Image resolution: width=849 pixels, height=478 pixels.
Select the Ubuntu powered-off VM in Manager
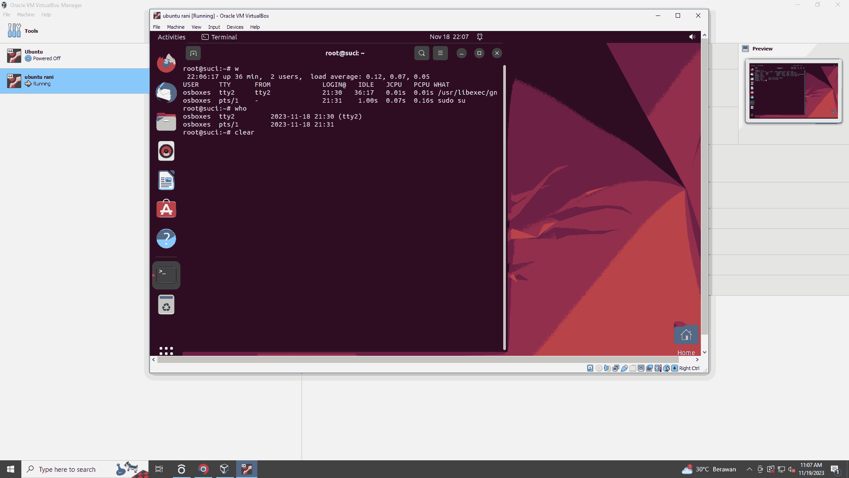point(75,55)
